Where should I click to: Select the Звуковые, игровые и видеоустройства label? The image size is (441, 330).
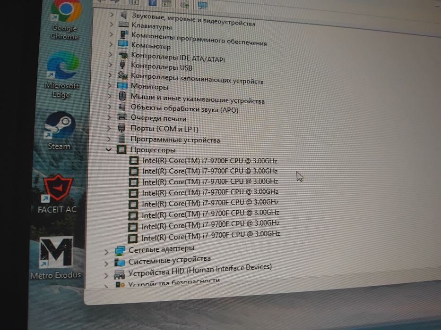tap(193, 20)
